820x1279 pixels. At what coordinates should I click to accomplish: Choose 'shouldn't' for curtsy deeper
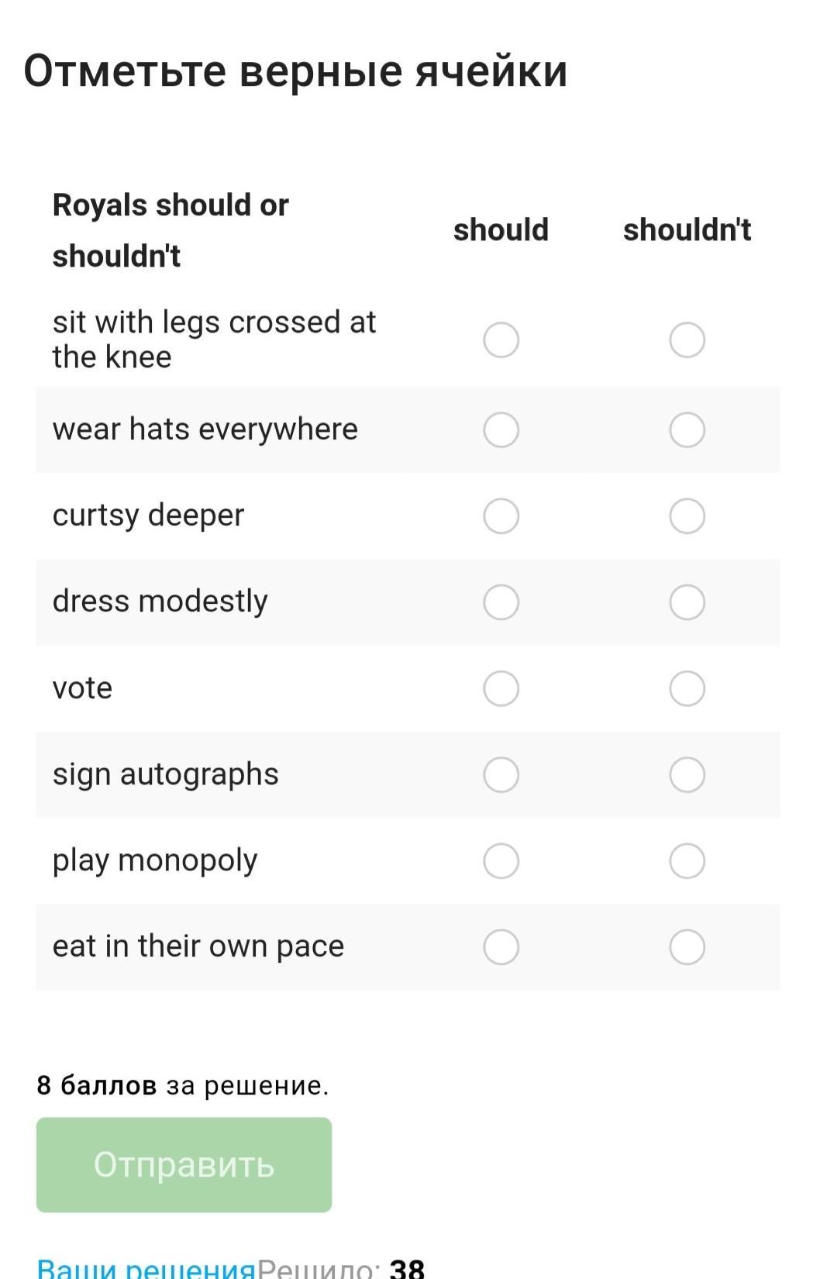[x=687, y=516]
